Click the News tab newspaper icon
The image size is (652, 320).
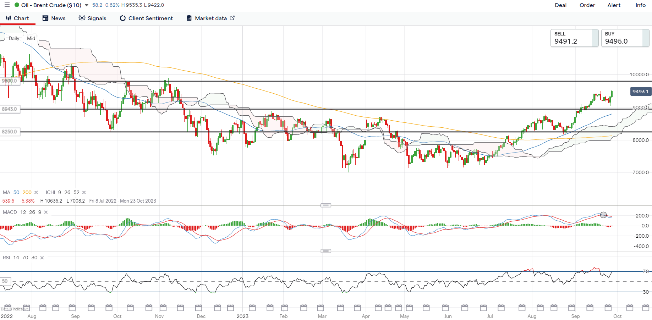45,18
